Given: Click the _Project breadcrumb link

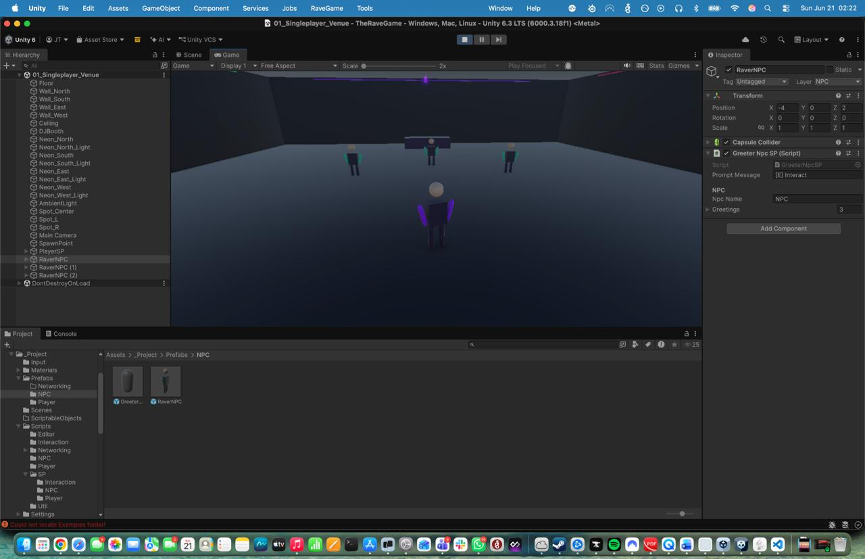Looking at the screenshot, I should click(145, 355).
